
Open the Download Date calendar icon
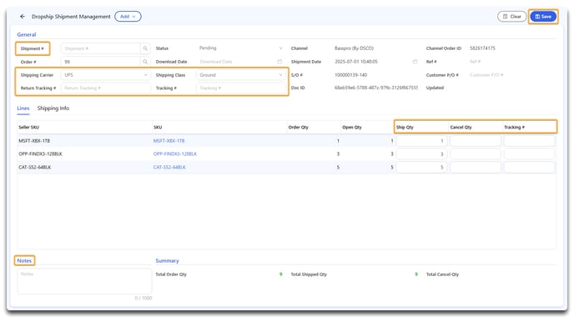tap(279, 62)
